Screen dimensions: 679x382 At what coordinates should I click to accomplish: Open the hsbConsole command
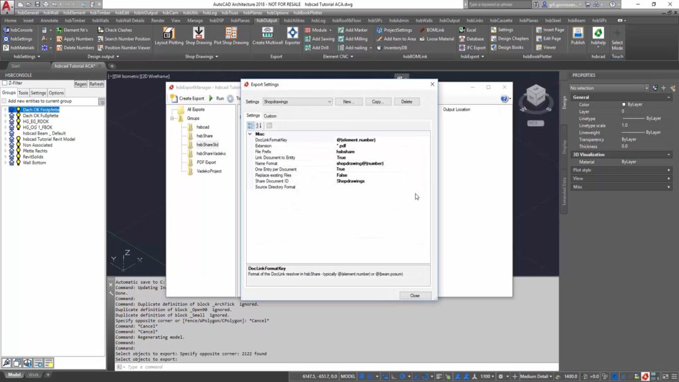click(x=18, y=30)
